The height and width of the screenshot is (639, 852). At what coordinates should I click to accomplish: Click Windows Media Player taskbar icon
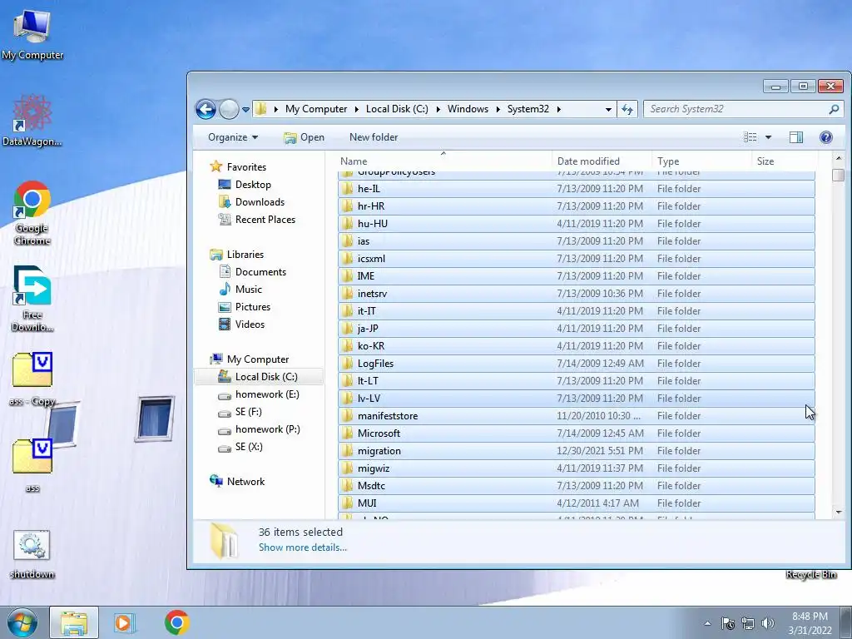[x=125, y=622]
